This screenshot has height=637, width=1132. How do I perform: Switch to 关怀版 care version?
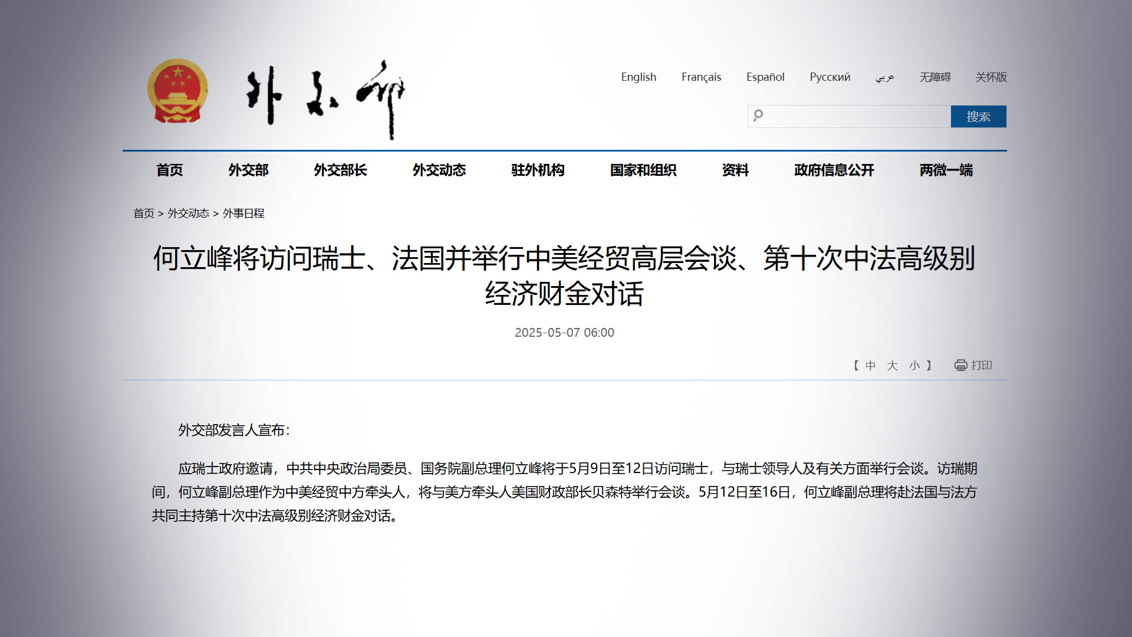(x=990, y=77)
